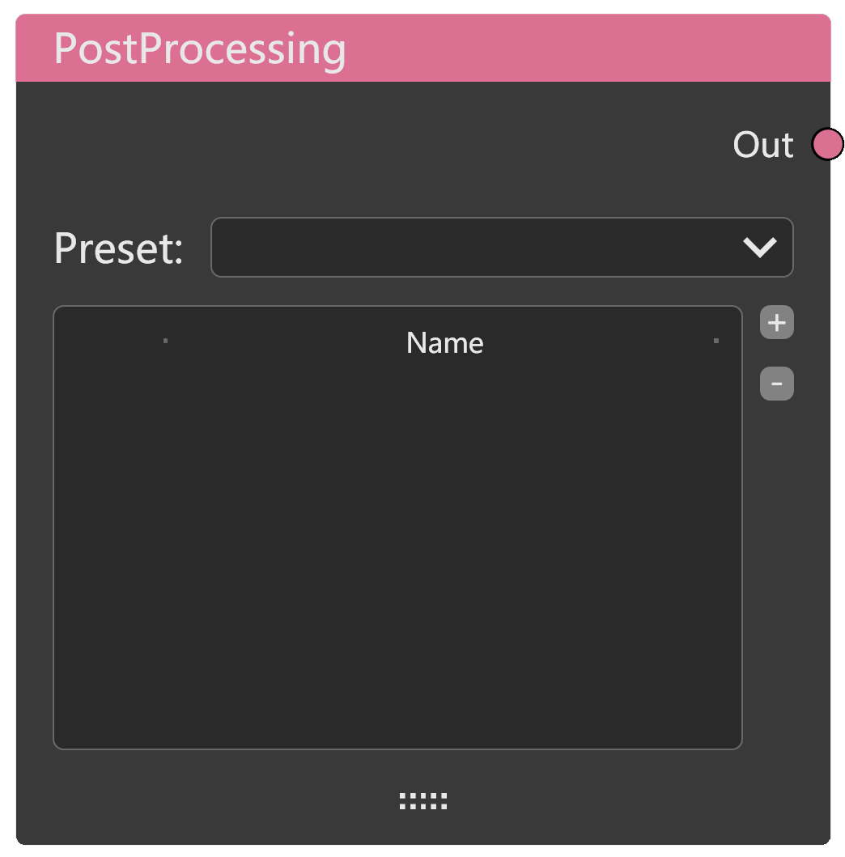Click the empty header cell left of Name

109,342
